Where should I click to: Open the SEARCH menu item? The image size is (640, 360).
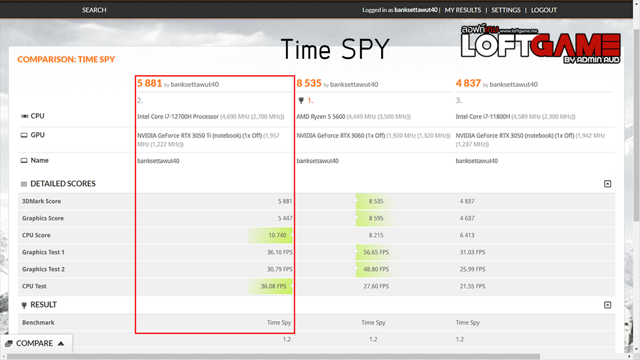(x=94, y=10)
